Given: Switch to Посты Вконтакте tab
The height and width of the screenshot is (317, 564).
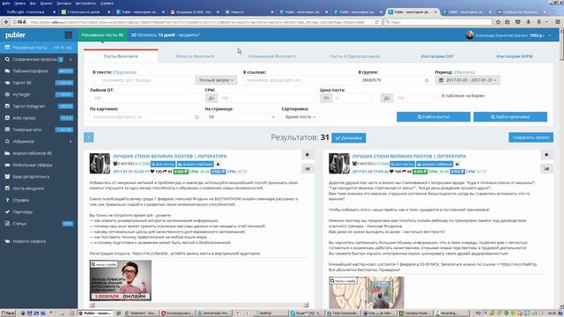Looking at the screenshot, I should tap(121, 56).
